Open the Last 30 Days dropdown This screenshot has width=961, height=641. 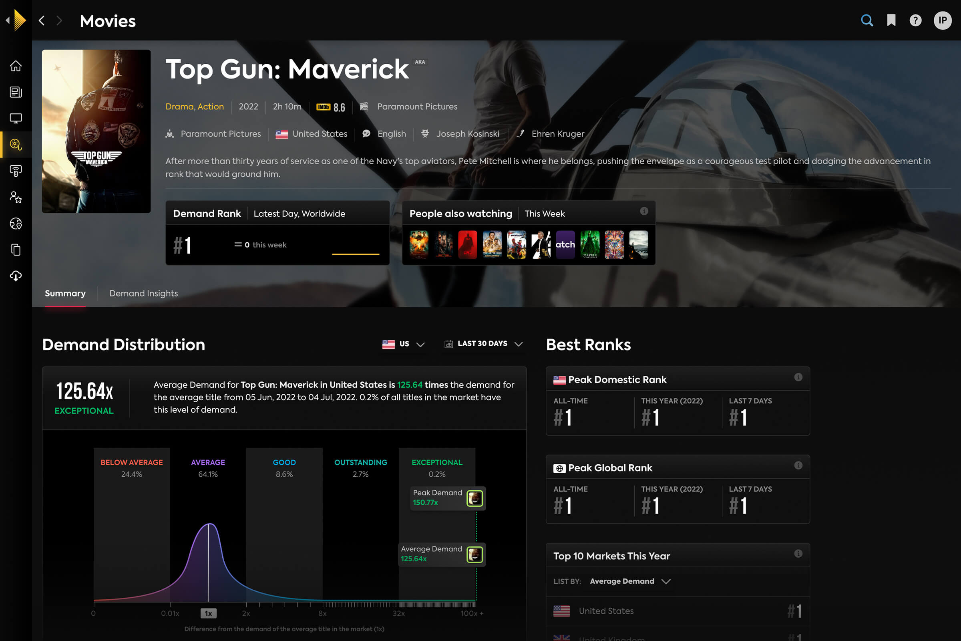pos(484,344)
